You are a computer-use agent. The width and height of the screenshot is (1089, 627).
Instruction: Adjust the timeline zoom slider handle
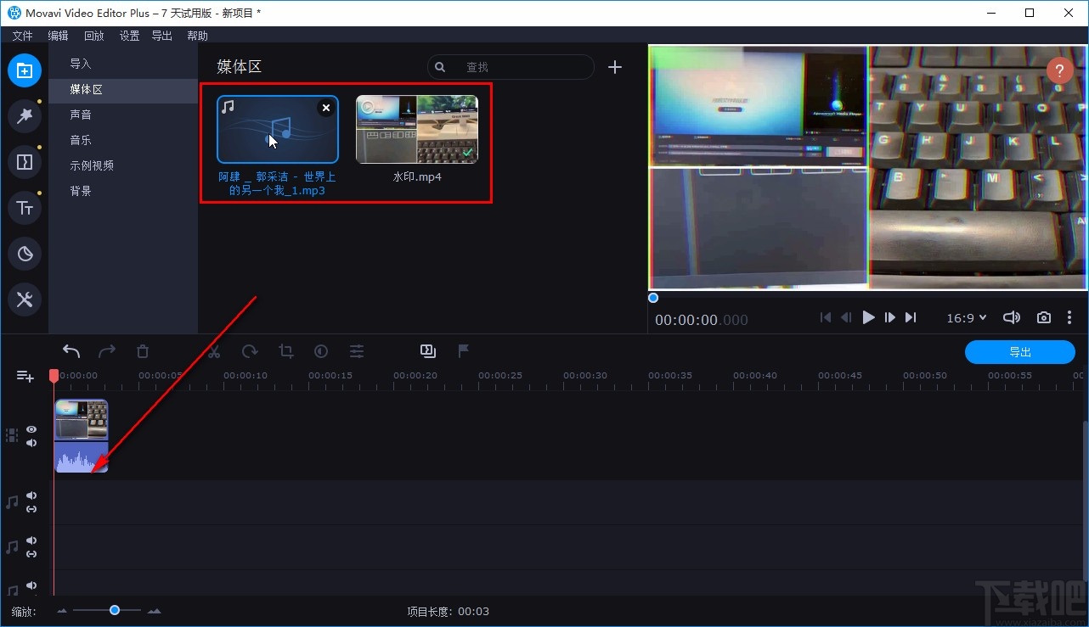click(x=114, y=610)
